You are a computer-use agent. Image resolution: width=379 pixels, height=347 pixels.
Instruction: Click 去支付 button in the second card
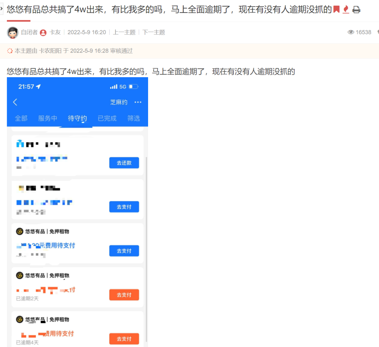[x=124, y=207]
